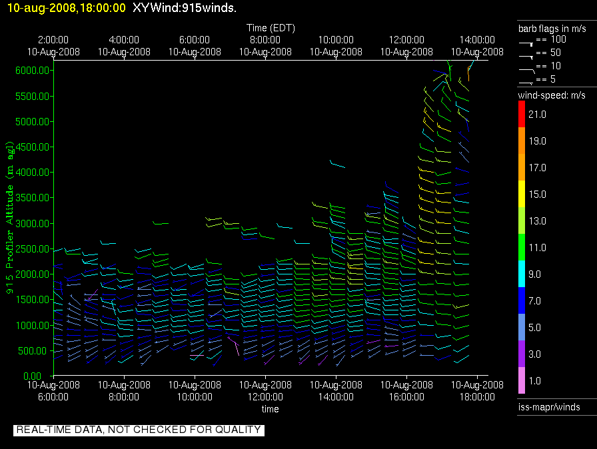597x449 pixels.
Task: Click the 0.00 altitude tick label
Action: click(x=33, y=376)
